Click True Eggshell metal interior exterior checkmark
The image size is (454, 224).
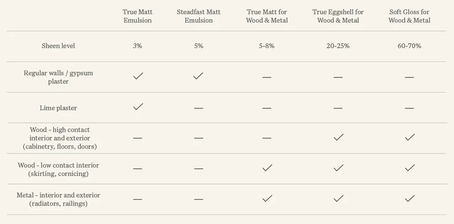338,199
